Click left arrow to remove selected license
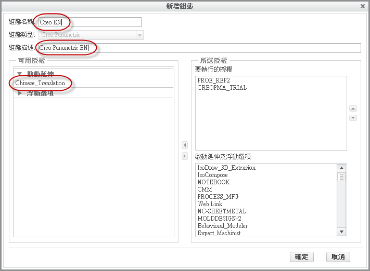 185,145
